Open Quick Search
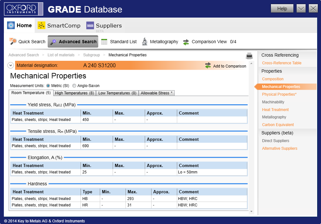 coord(27,42)
